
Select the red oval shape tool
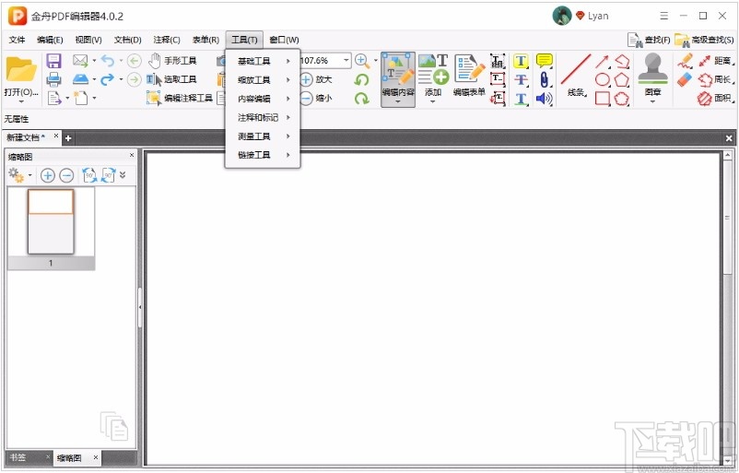(x=603, y=79)
